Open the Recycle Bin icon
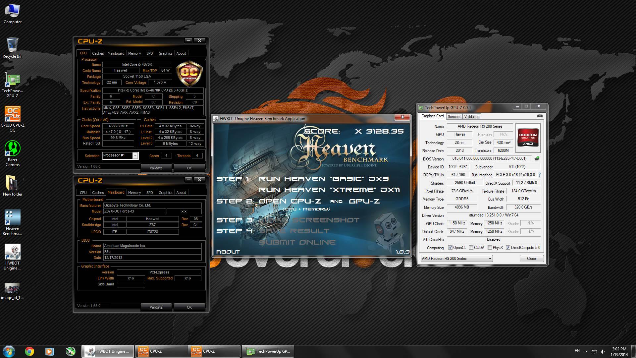This screenshot has width=636, height=358. [13, 48]
